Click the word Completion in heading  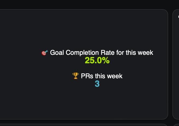coord(82,53)
